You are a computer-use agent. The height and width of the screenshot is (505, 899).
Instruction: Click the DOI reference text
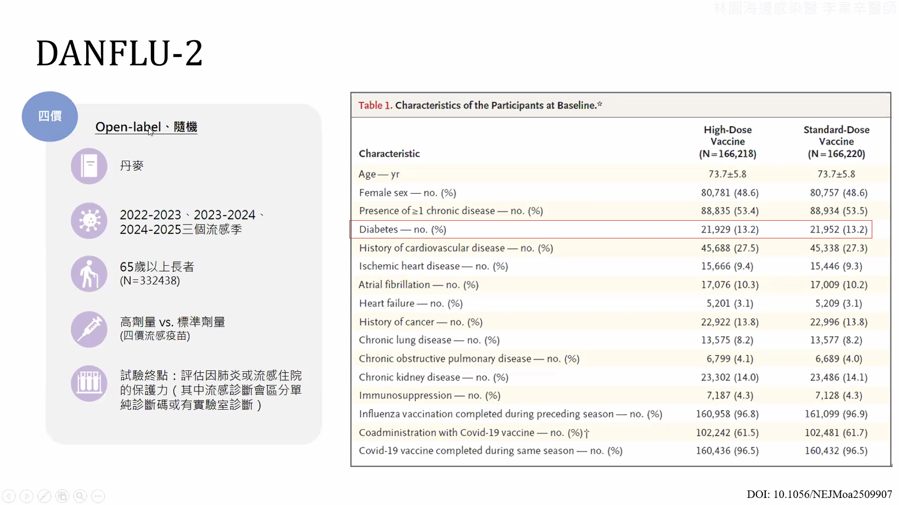click(819, 494)
